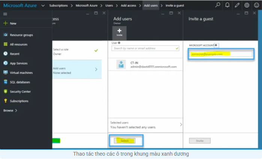262x159 pixels.
Task: Open Resource groups from sidebar
Action: pyautogui.click(x=21, y=35)
